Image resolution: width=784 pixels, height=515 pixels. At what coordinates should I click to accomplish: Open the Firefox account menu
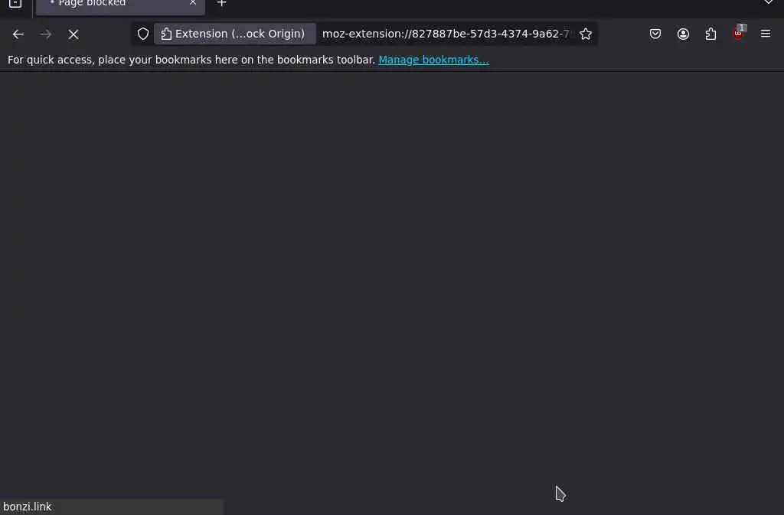coord(683,34)
